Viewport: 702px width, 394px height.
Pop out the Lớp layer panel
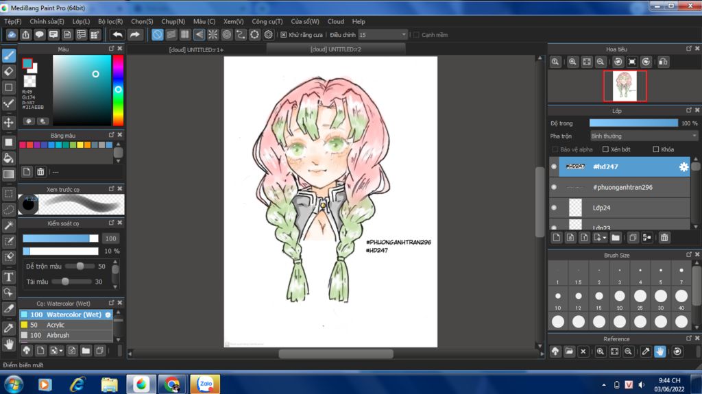(689, 110)
